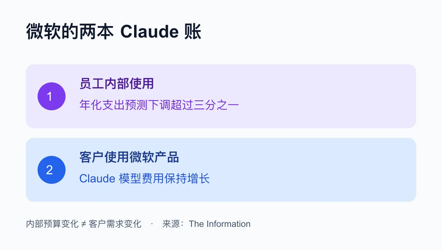Click the blue number 2 circle
The width and height of the screenshot is (442, 250).
[x=52, y=170]
